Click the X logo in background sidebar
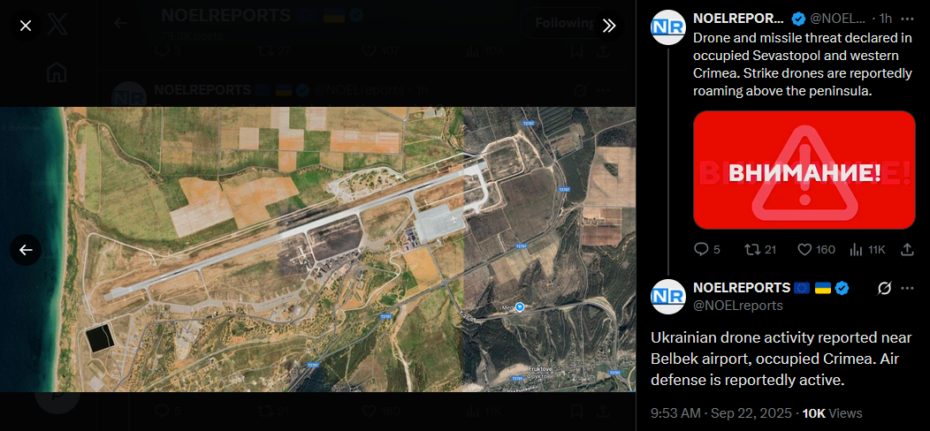This screenshot has width=930, height=431. [57, 25]
